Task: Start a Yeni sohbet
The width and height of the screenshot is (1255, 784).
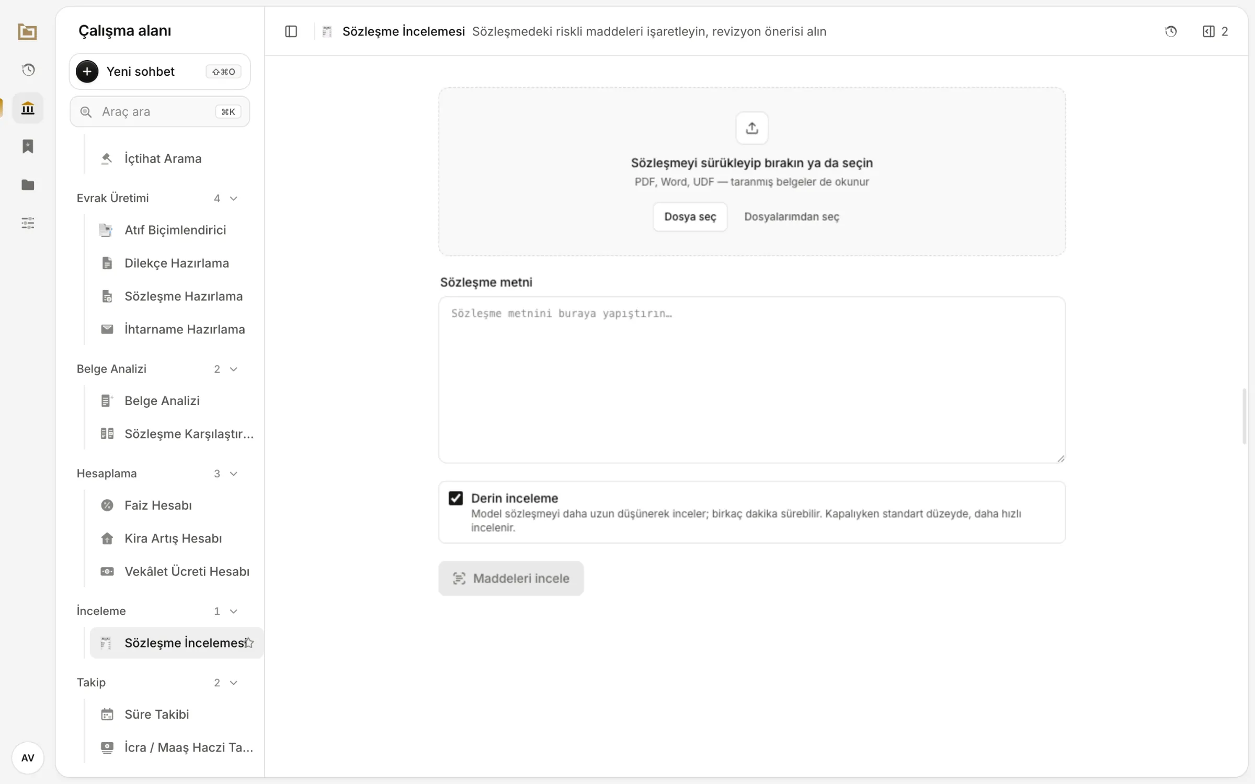Action: [x=159, y=72]
